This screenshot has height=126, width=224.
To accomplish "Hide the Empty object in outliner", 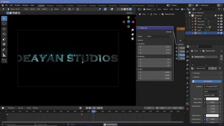I will [x=218, y=27].
